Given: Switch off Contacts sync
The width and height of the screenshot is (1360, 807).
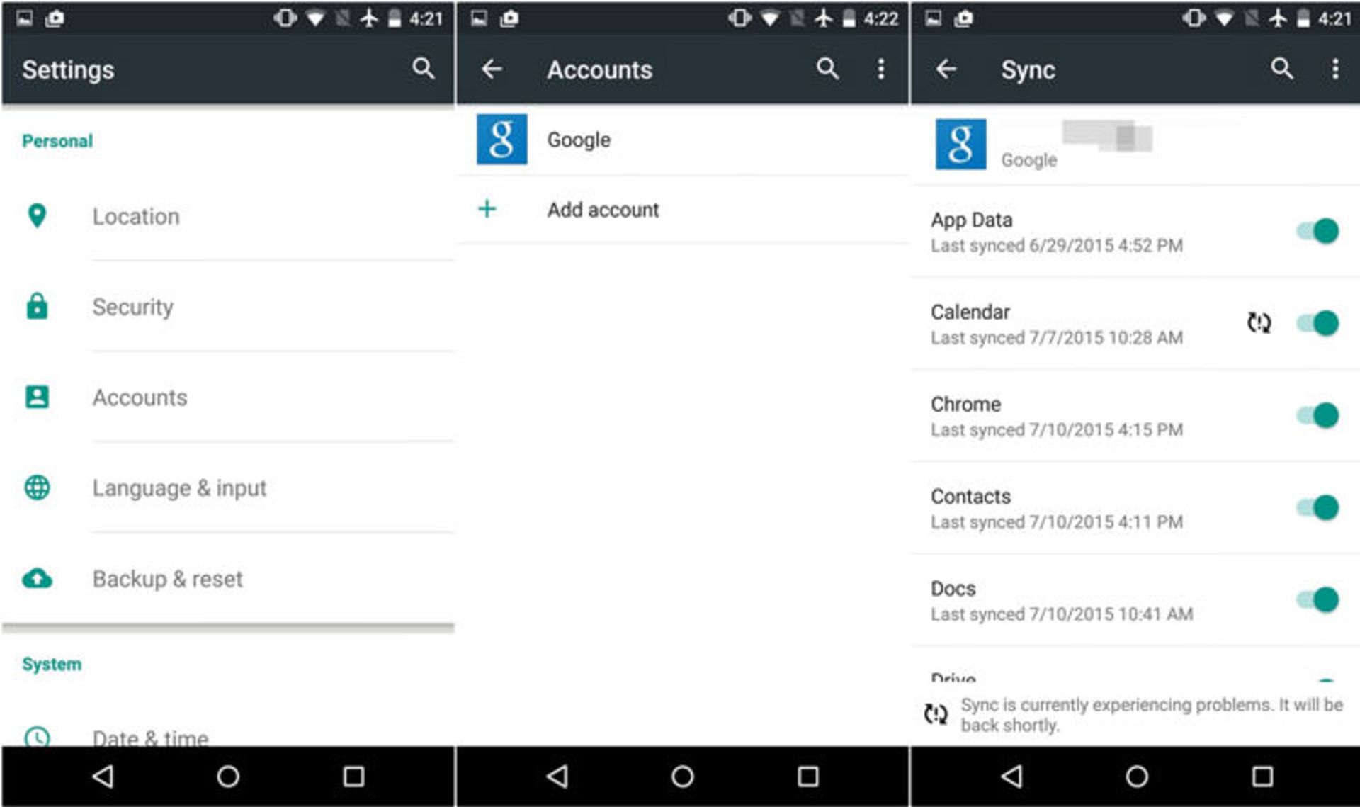Looking at the screenshot, I should [x=1317, y=507].
